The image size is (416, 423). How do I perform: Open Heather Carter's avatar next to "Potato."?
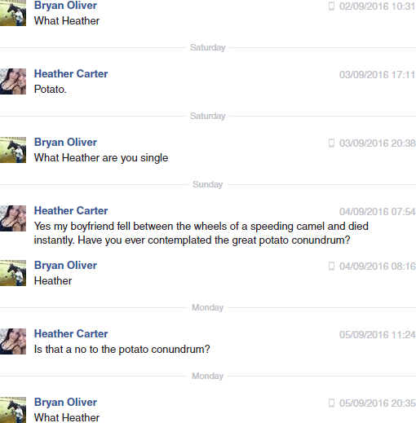[x=13, y=82]
